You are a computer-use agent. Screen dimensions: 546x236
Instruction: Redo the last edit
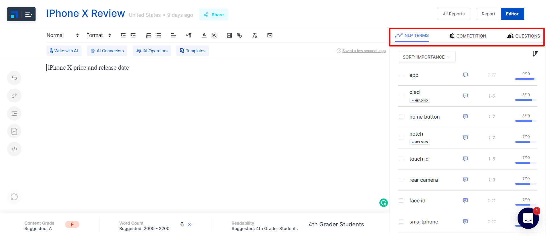pyautogui.click(x=14, y=96)
